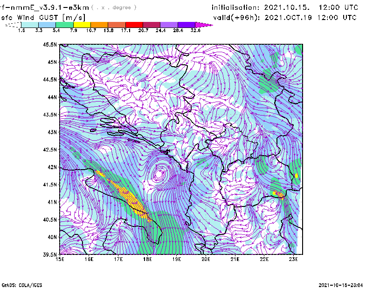Click the dashed white arrow at the colorbar start
Screen dimensions: 373x288
click(x=13, y=25)
